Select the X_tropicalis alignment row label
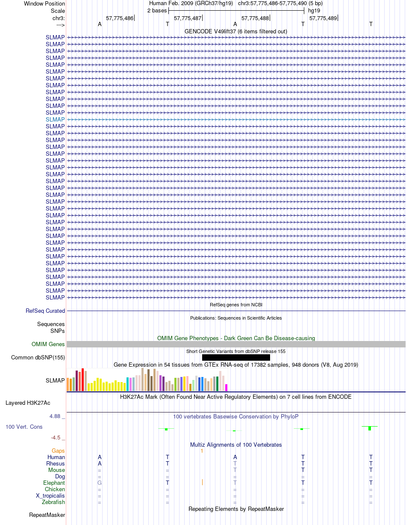Viewport: 406px width, 525px height. pyautogui.click(x=50, y=495)
